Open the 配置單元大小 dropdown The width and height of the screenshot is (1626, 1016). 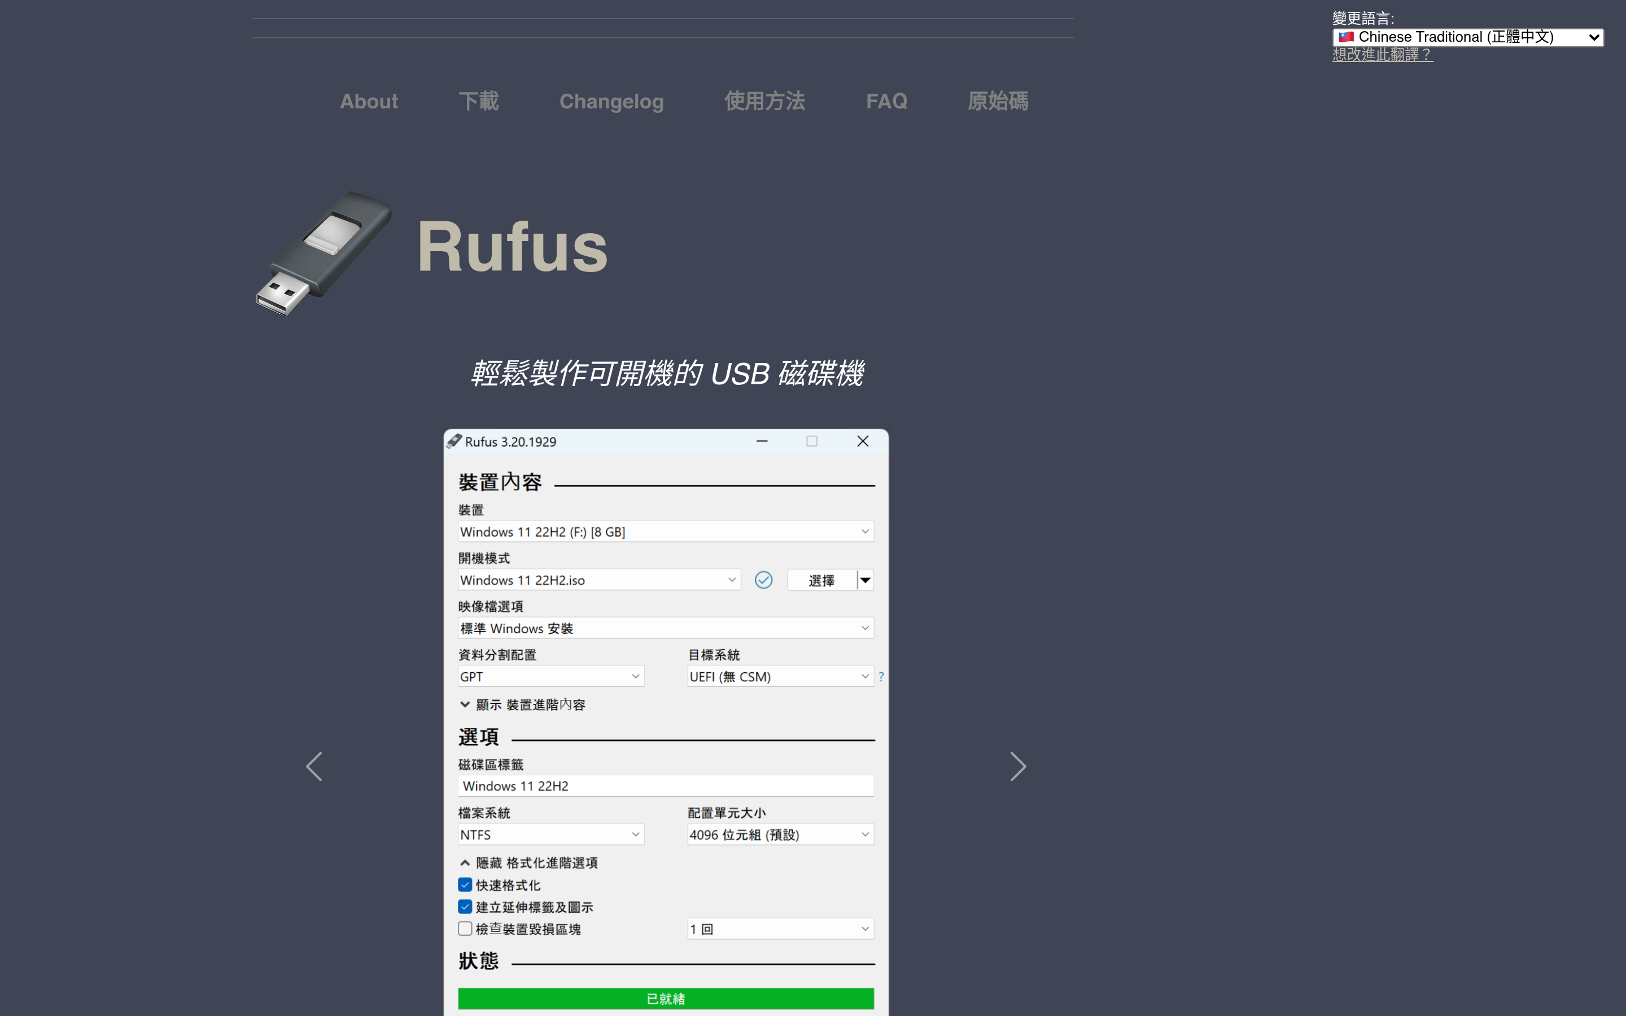(x=780, y=835)
